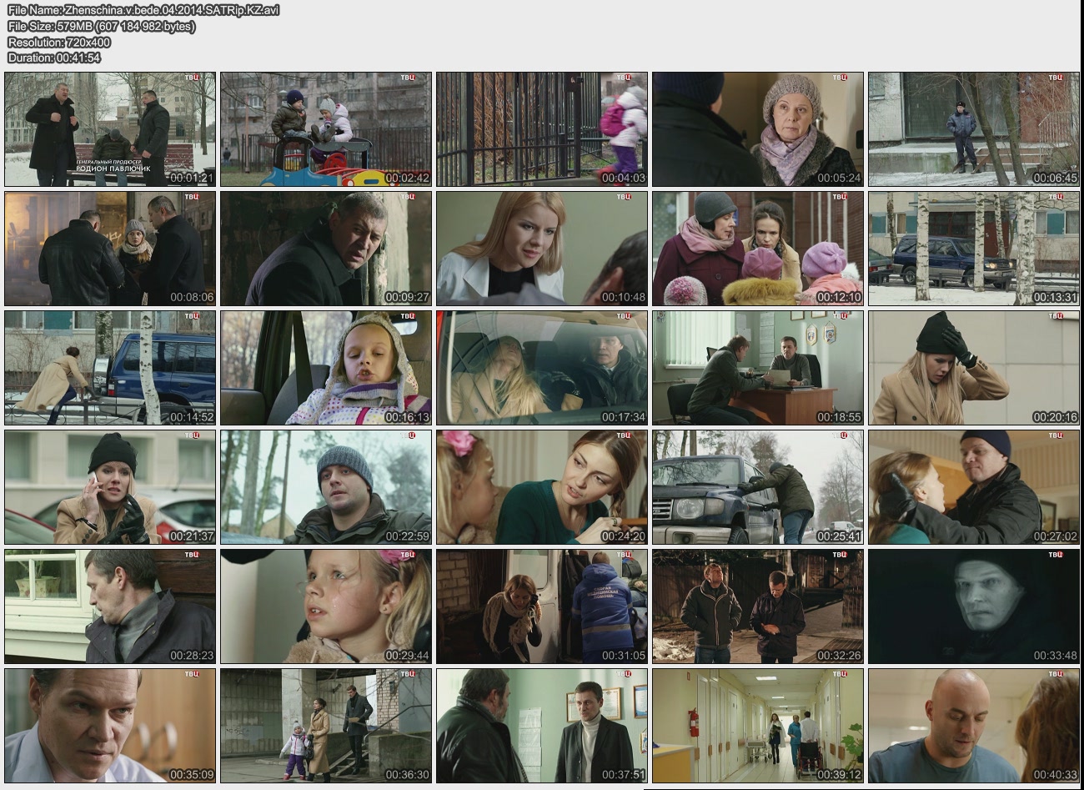Screen dimensions: 1084x790
Task: Select the sleeping child frame at 00:16:13
Action: pos(326,368)
